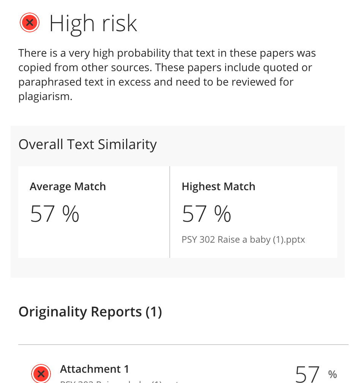Open PSY 302 Raise a baby (1).pptx under Highest Match

click(x=243, y=240)
